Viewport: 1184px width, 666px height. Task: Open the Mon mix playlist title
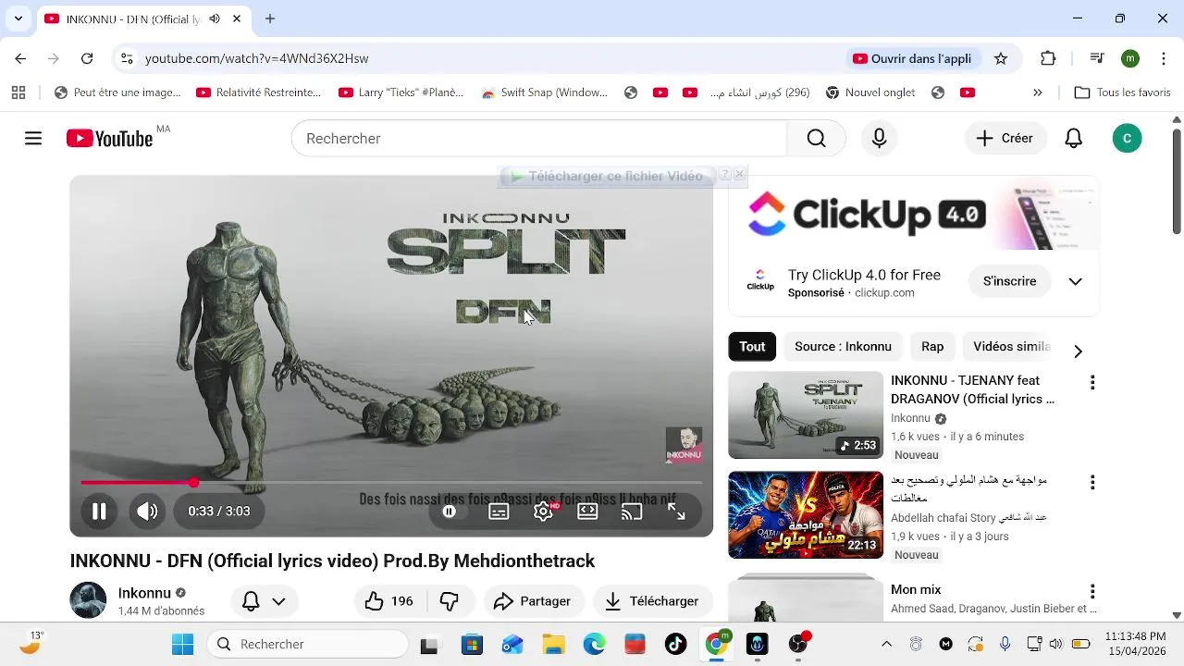[916, 590]
